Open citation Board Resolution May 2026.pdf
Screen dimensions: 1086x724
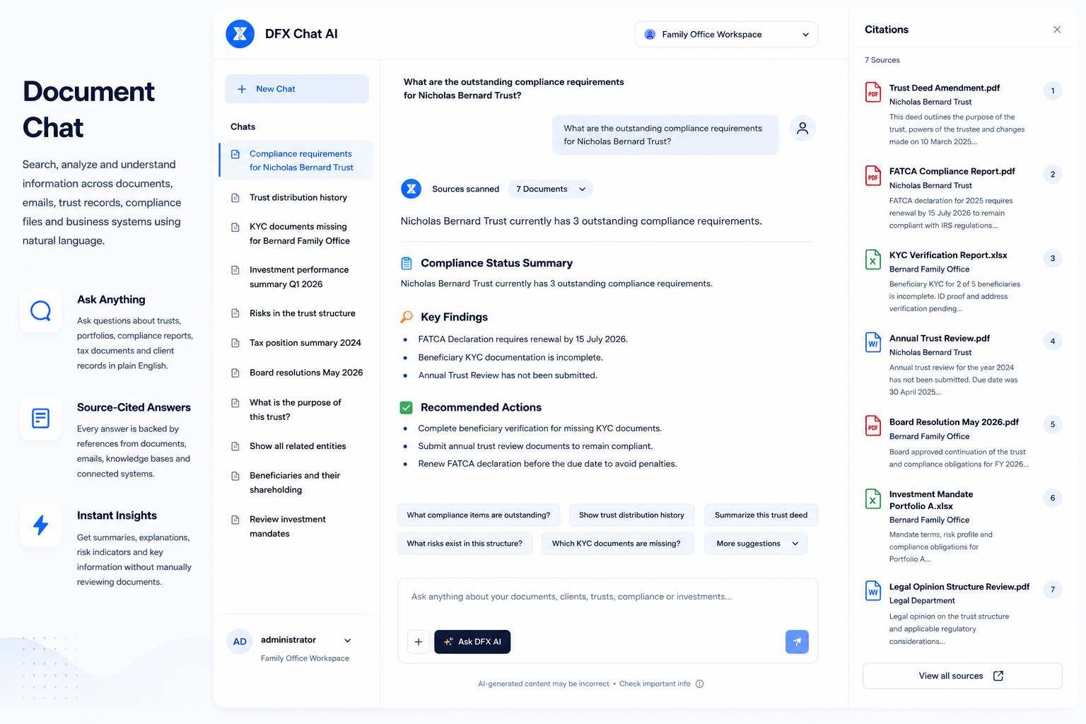point(954,422)
